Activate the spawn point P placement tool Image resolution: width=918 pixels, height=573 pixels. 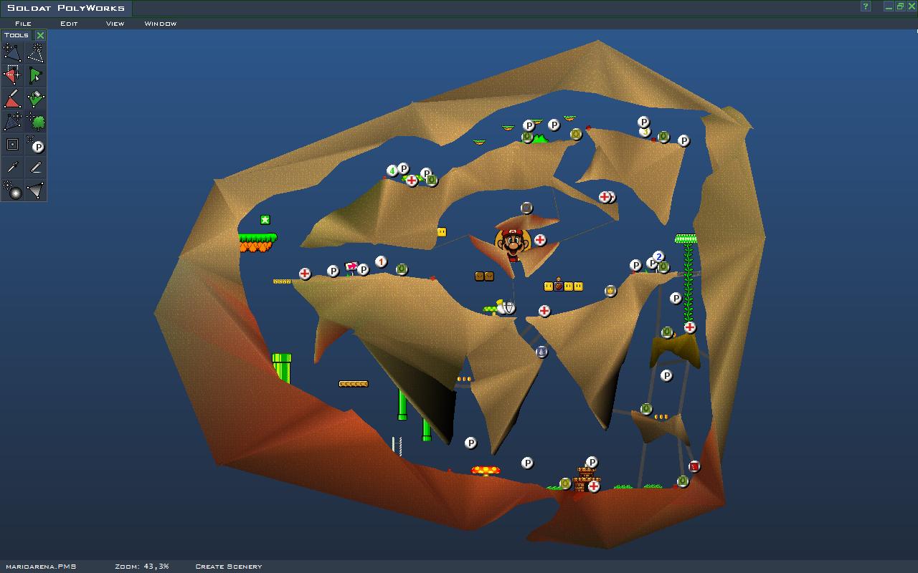(x=35, y=145)
